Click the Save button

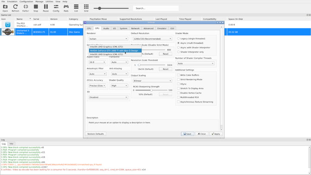[188, 134]
